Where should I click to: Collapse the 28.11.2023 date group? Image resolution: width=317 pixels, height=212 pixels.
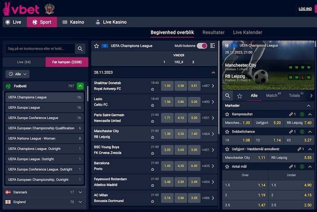[213, 73]
